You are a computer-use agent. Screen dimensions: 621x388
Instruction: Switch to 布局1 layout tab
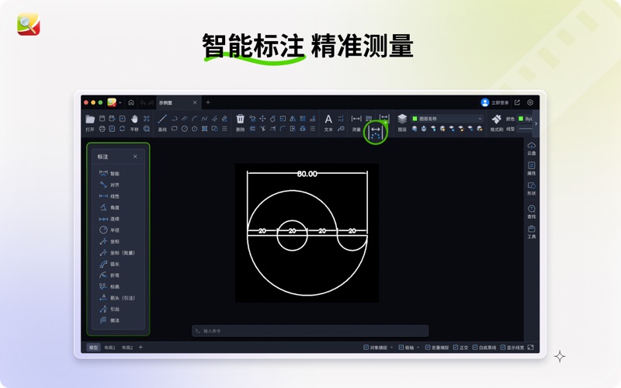click(109, 348)
